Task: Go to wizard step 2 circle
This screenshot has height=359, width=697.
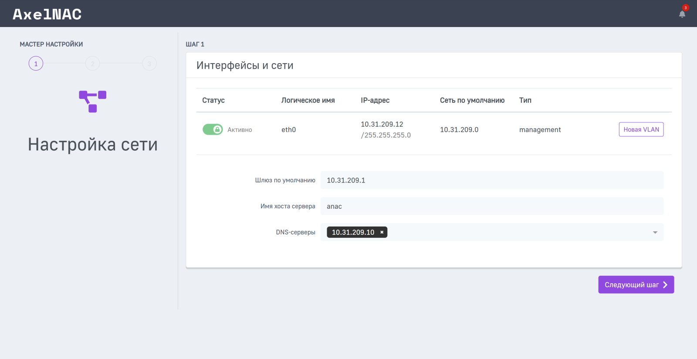Action: tap(92, 64)
